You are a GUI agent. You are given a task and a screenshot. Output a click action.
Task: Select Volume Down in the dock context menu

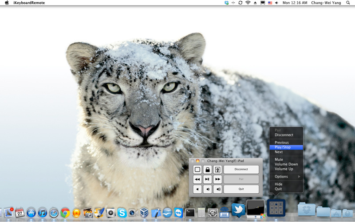click(x=286, y=164)
